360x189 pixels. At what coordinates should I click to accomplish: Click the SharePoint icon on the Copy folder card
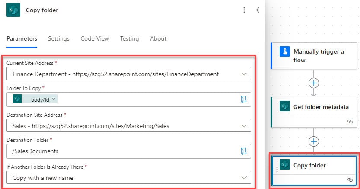pos(285,164)
